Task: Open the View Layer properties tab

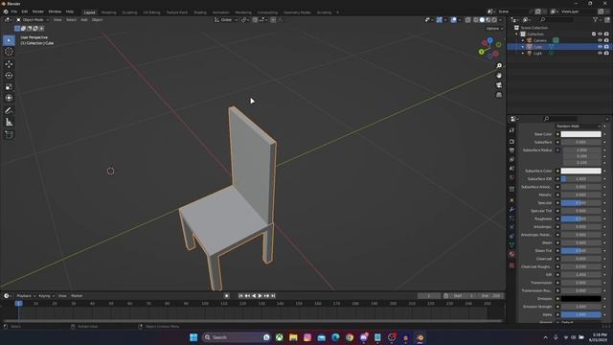Action: [x=511, y=160]
